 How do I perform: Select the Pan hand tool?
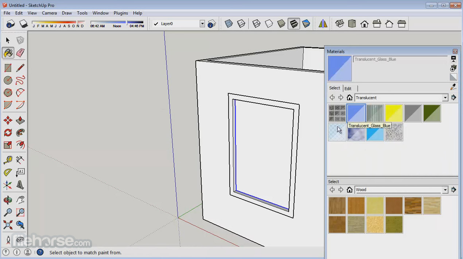(20, 200)
